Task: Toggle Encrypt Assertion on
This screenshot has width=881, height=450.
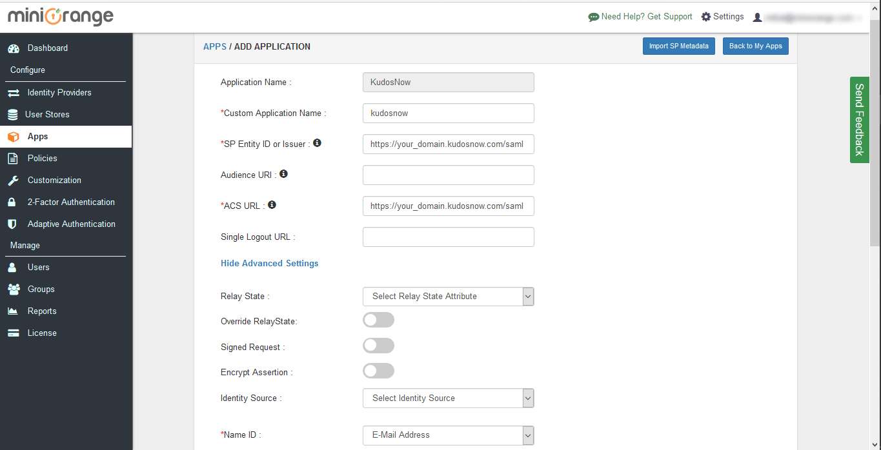Action: point(379,371)
